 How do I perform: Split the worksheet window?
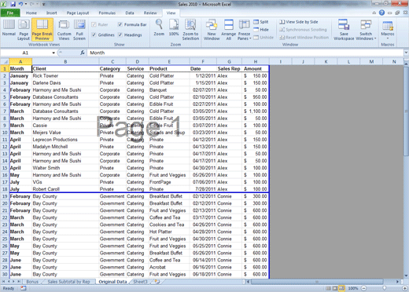coord(261,22)
